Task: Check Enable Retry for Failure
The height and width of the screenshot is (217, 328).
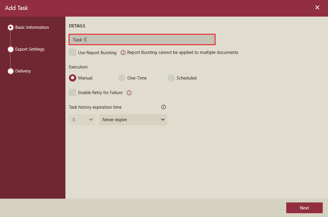Action: coord(72,92)
